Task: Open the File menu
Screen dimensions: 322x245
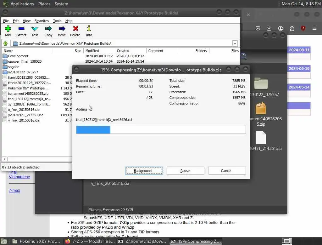Action: (6, 21)
